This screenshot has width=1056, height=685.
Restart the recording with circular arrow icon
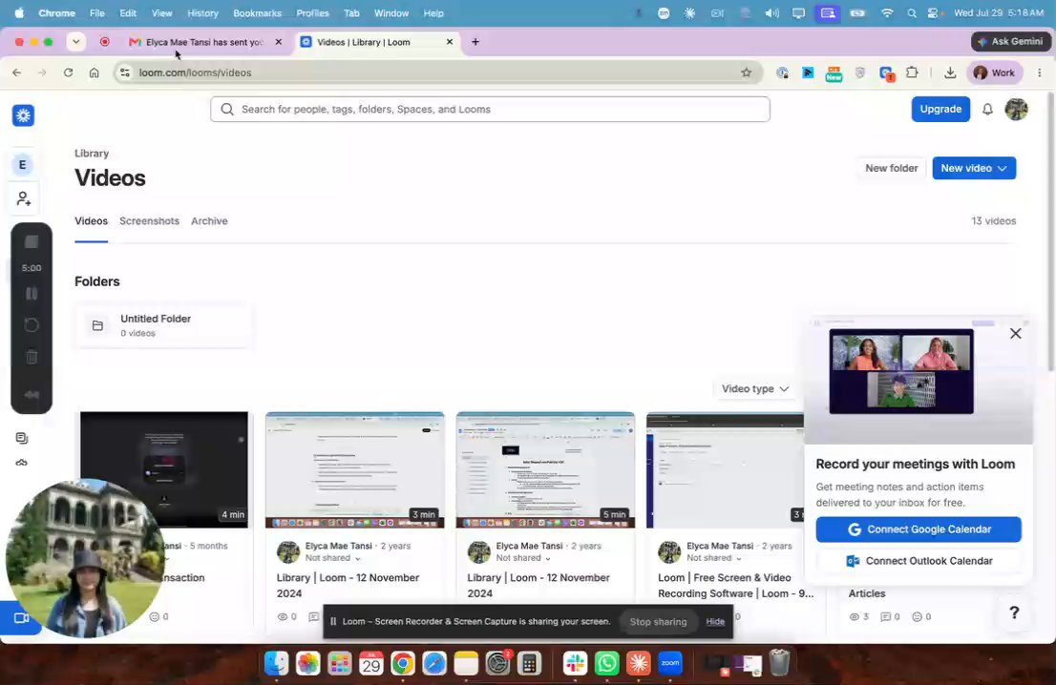pos(31,325)
